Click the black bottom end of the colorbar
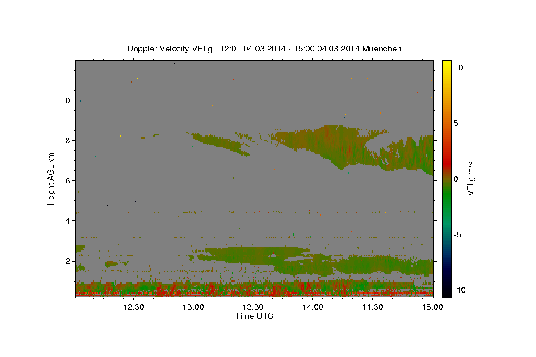The image size is (536, 357). tap(447, 292)
